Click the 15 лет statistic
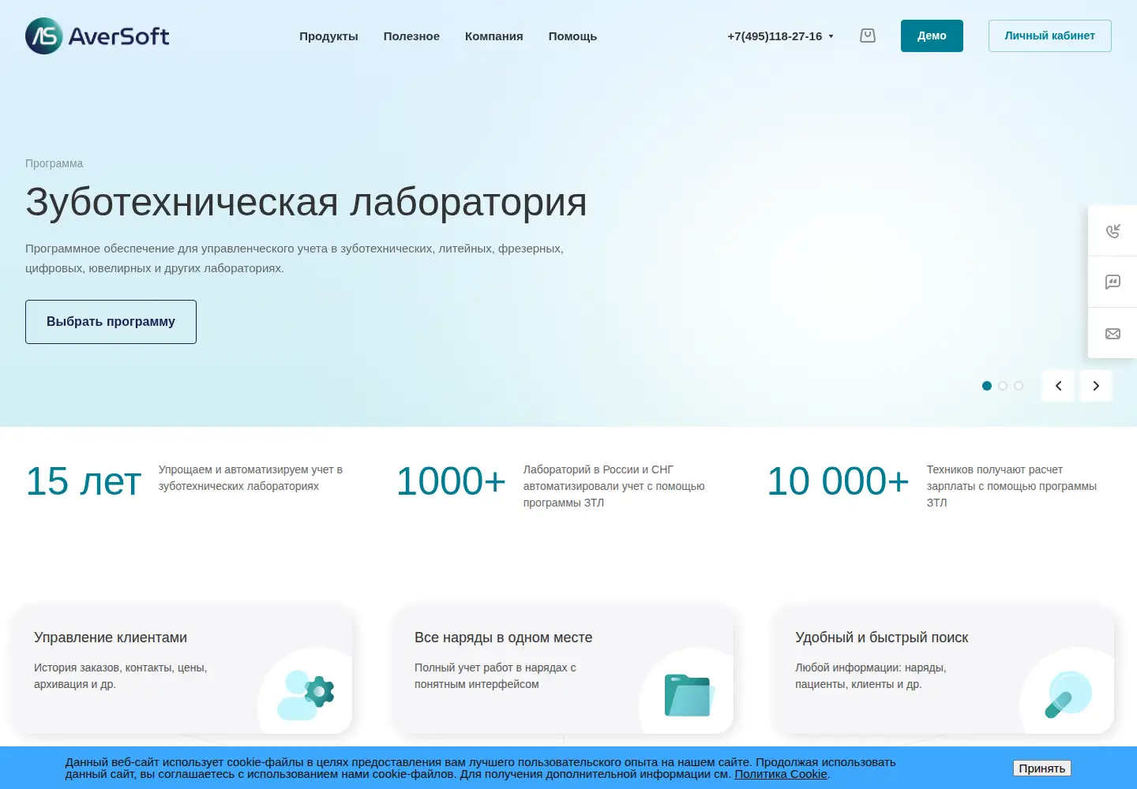 coord(84,481)
